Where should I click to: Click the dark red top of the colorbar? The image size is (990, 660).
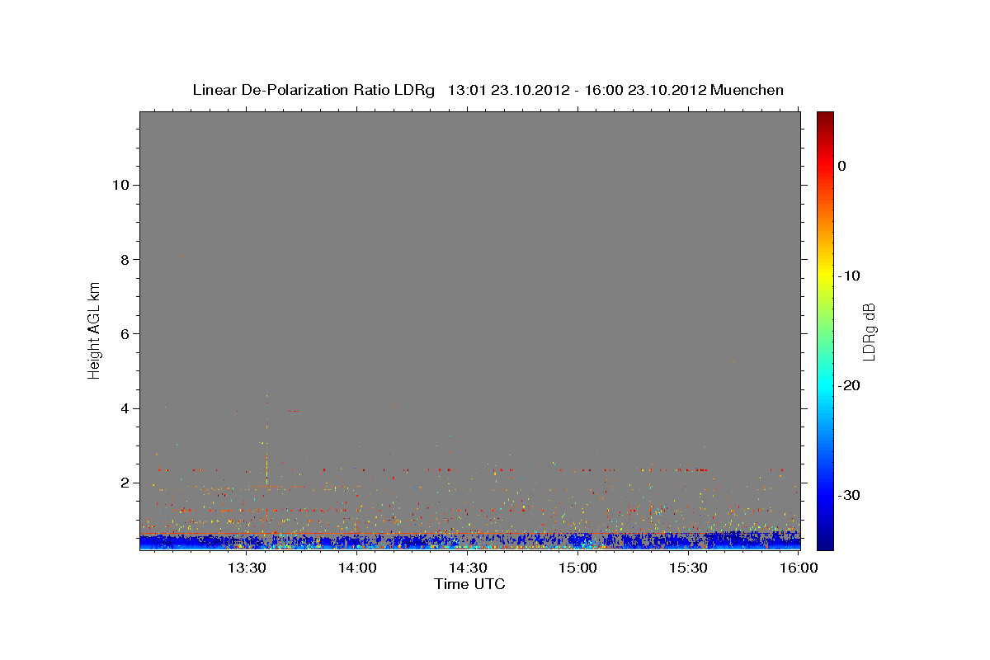pyautogui.click(x=825, y=120)
